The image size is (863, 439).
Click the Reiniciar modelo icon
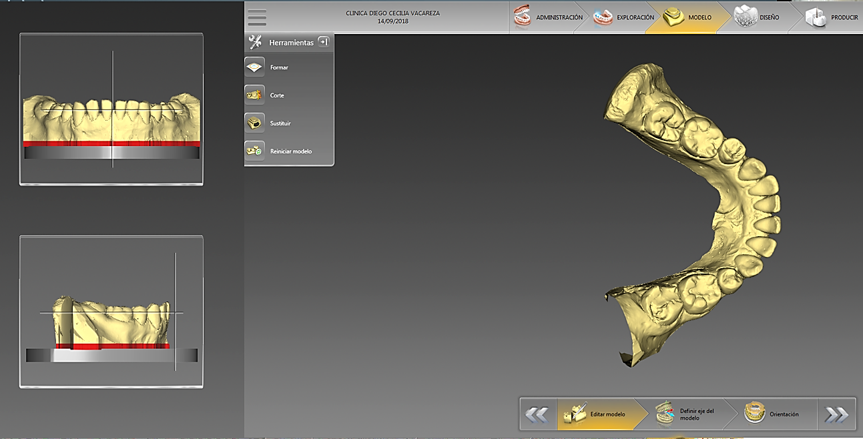tap(254, 151)
